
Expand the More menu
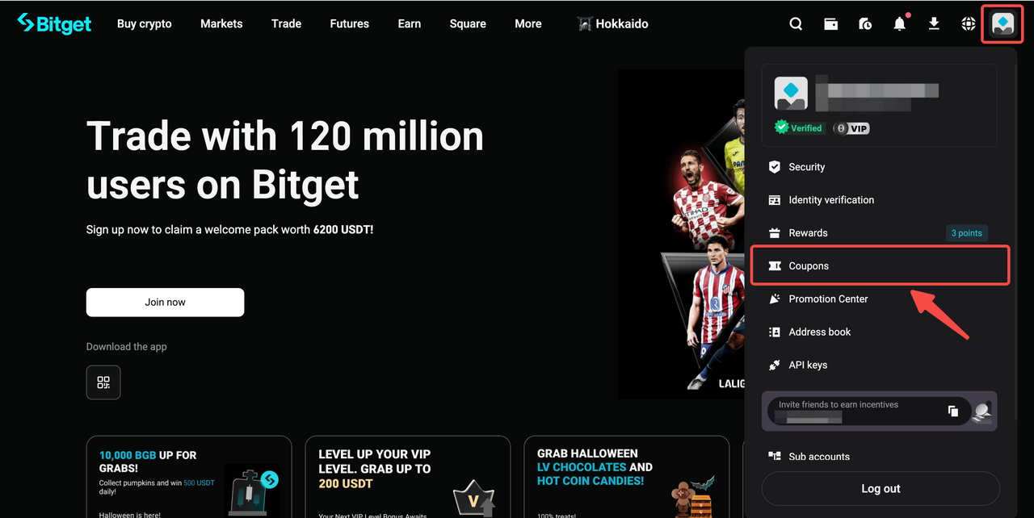click(x=528, y=23)
